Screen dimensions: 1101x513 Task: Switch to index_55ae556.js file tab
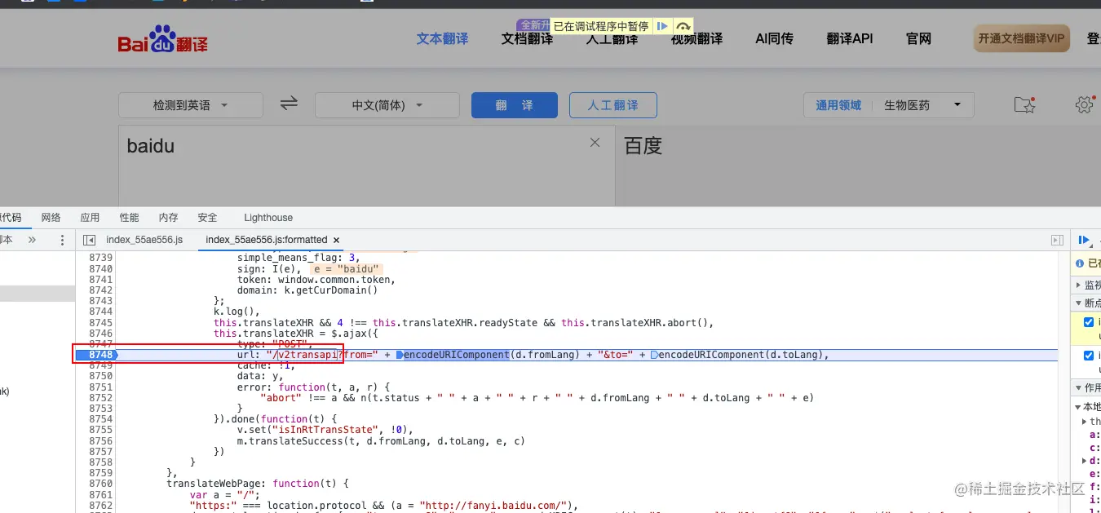[144, 240]
